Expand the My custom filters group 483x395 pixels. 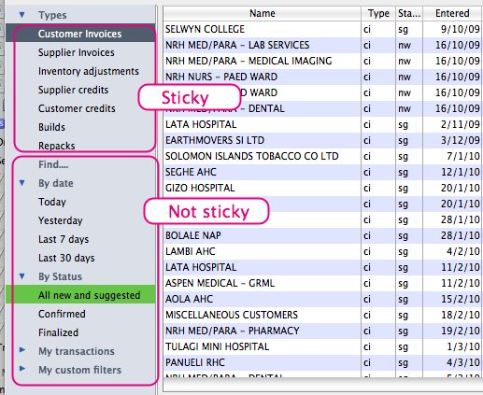(21, 369)
